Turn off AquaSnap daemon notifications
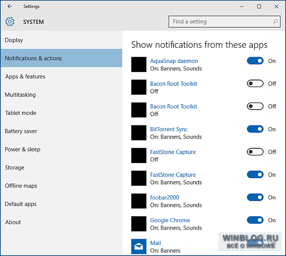The width and height of the screenshot is (286, 256). (x=255, y=61)
